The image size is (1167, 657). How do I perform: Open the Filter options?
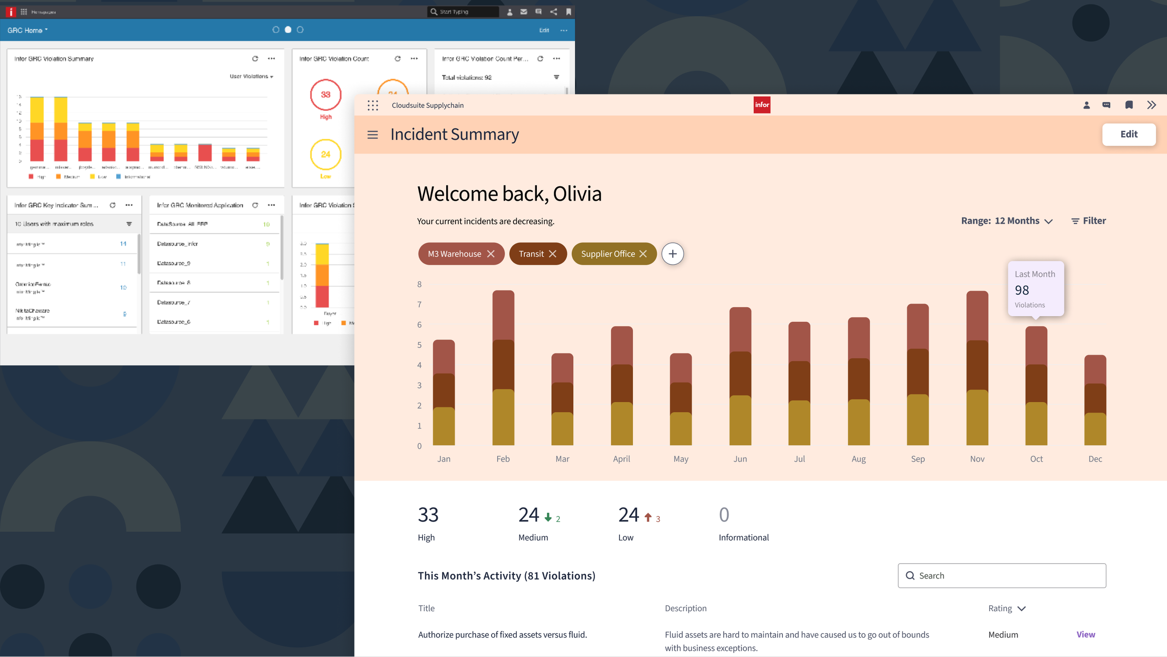[1088, 221]
